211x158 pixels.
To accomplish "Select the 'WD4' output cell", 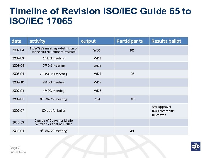I will click(x=97, y=74).
